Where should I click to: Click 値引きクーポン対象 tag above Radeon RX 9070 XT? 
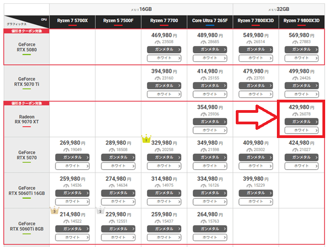click(x=27, y=104)
